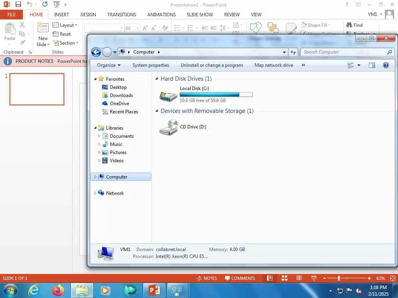Go back with Explorer's blue arrow
The image size is (398, 298).
coord(96,52)
